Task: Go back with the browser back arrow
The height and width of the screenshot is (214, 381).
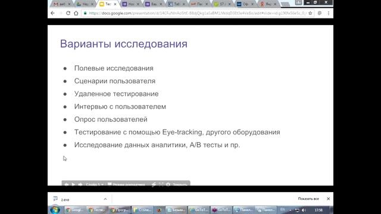Action: pyautogui.click(x=53, y=13)
